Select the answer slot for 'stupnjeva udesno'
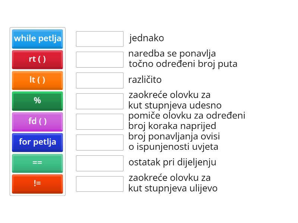Viewport: 298px width, 223px height. [99, 101]
